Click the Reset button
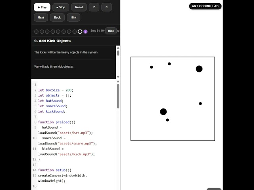Screen dimensions: 254x190 (x=79, y=7)
